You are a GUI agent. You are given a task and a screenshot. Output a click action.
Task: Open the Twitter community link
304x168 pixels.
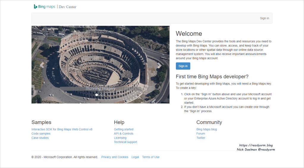201,138
